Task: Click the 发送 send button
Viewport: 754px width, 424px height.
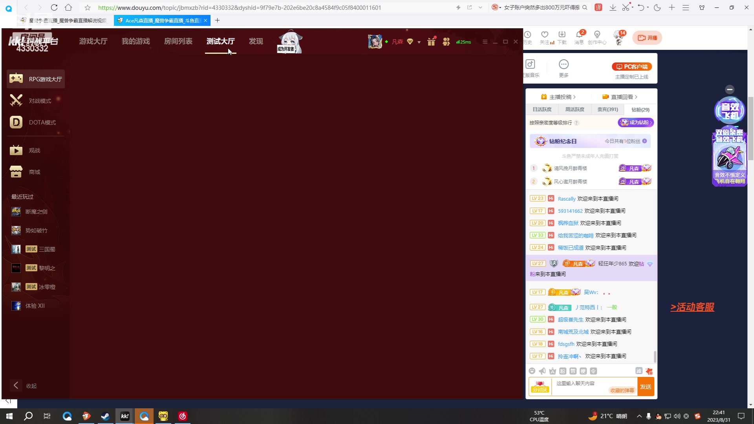Action: 646,387
